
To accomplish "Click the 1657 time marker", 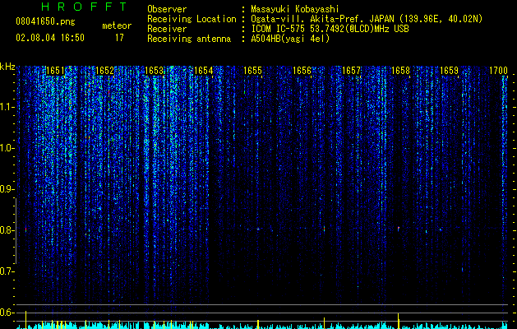I will pos(351,71).
